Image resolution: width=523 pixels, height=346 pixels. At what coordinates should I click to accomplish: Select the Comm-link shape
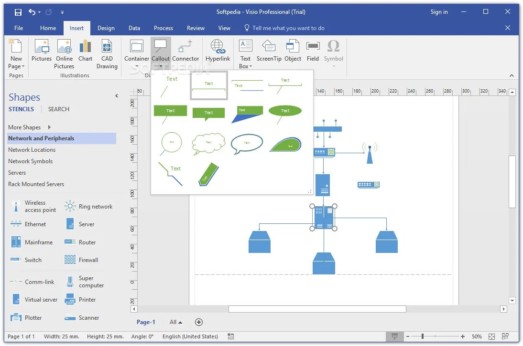coord(32,282)
